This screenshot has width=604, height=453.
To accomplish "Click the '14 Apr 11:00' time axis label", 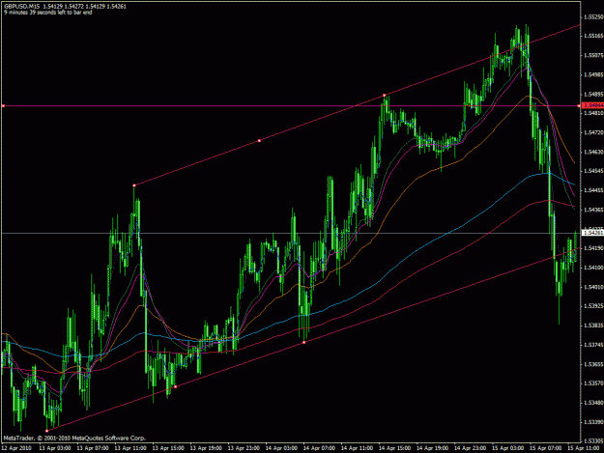I will coord(357,448).
